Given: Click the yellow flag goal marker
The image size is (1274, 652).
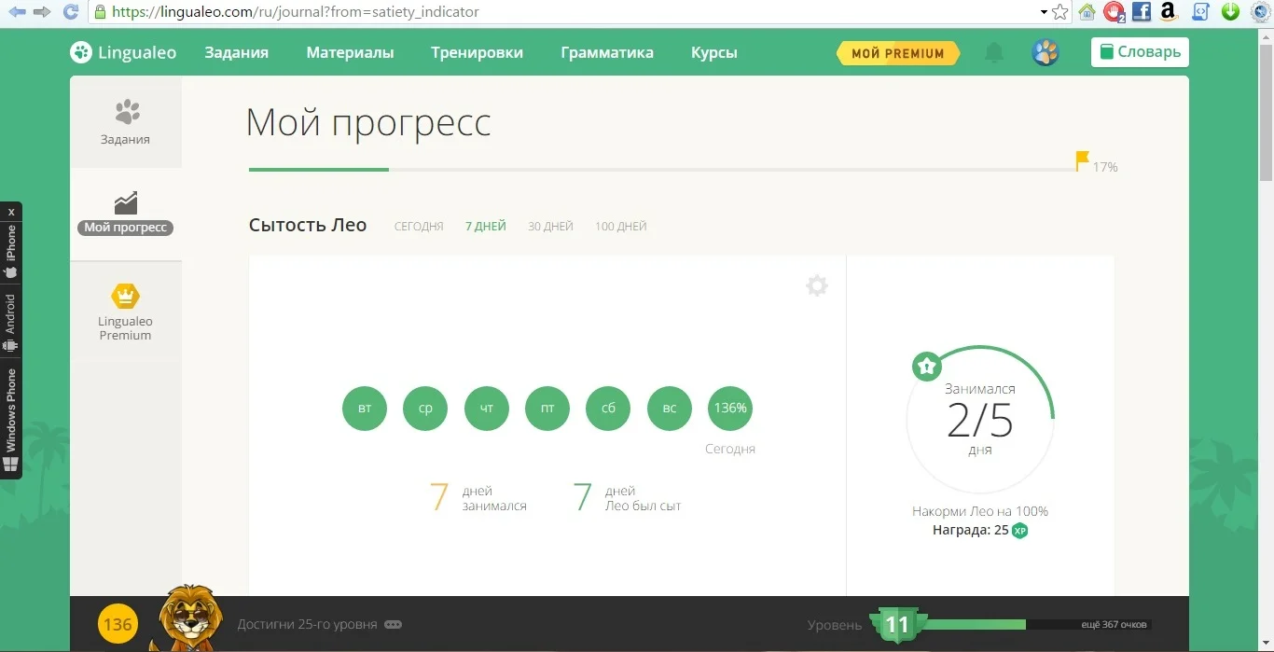Looking at the screenshot, I should pos(1082,160).
